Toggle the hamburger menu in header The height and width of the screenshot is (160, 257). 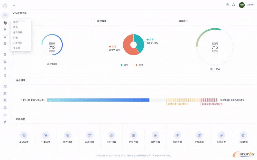(x=14, y=5)
